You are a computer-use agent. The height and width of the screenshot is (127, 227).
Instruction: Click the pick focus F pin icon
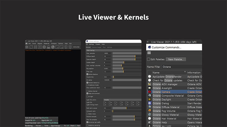(x=66, y=47)
